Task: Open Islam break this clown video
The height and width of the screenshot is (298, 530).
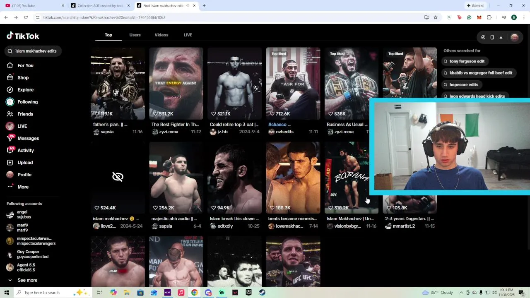Action: [234, 178]
